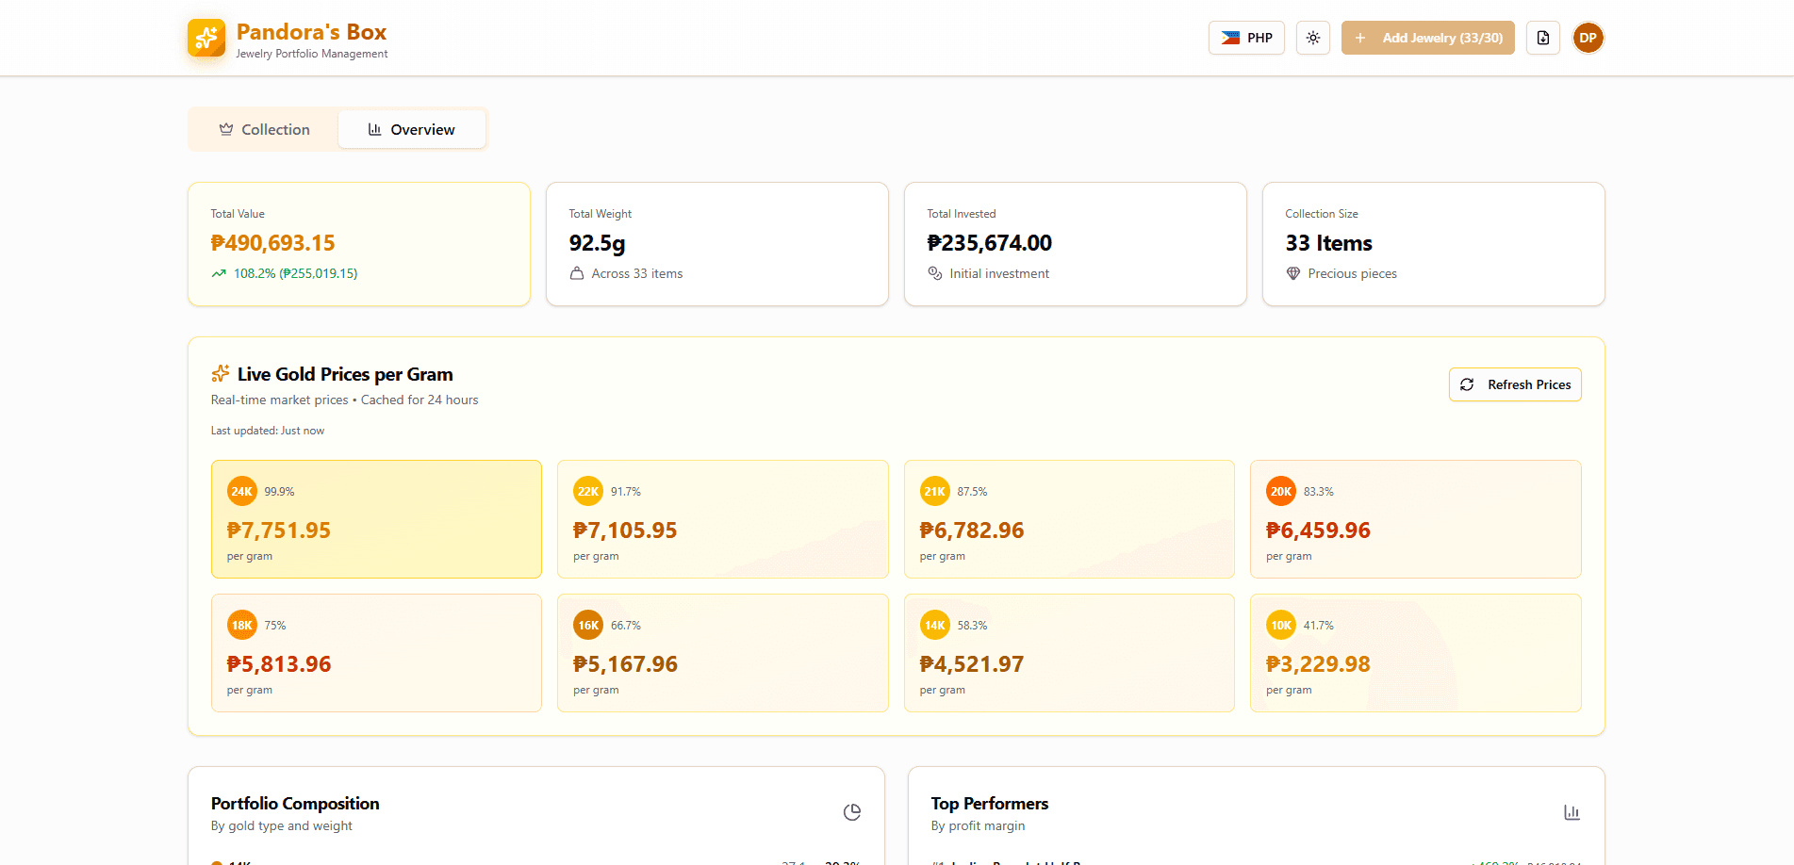Open the PHP currency selector

[1245, 38]
